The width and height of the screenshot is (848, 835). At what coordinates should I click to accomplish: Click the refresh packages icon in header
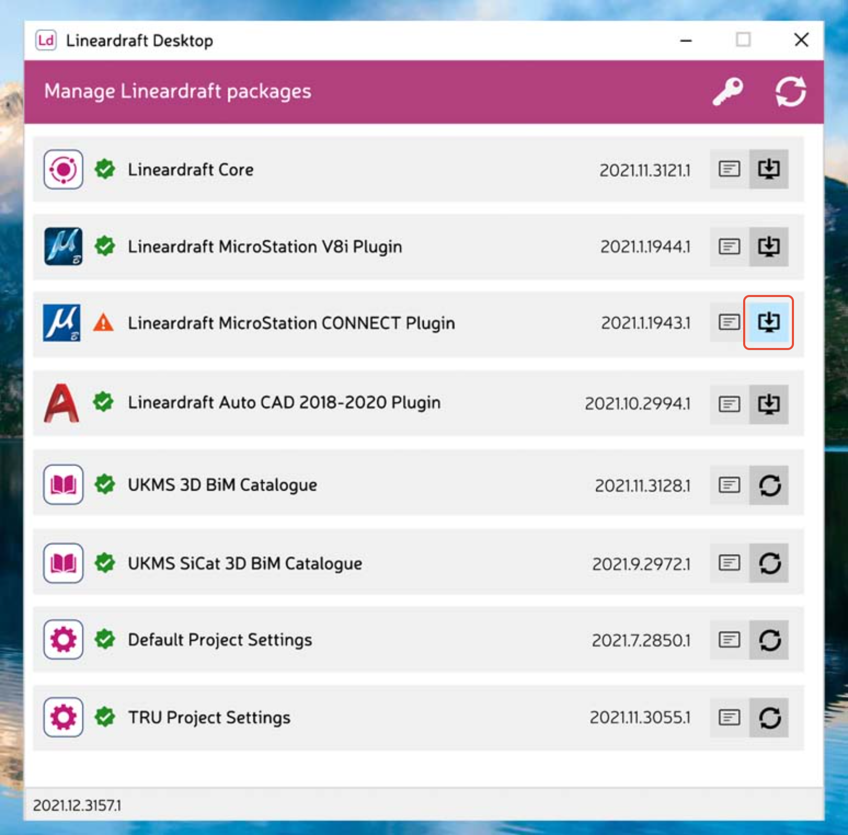click(x=791, y=92)
